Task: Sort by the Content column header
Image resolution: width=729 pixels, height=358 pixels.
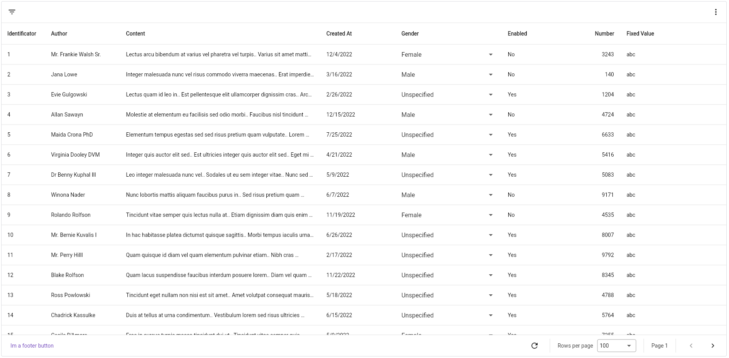Action: coord(135,34)
